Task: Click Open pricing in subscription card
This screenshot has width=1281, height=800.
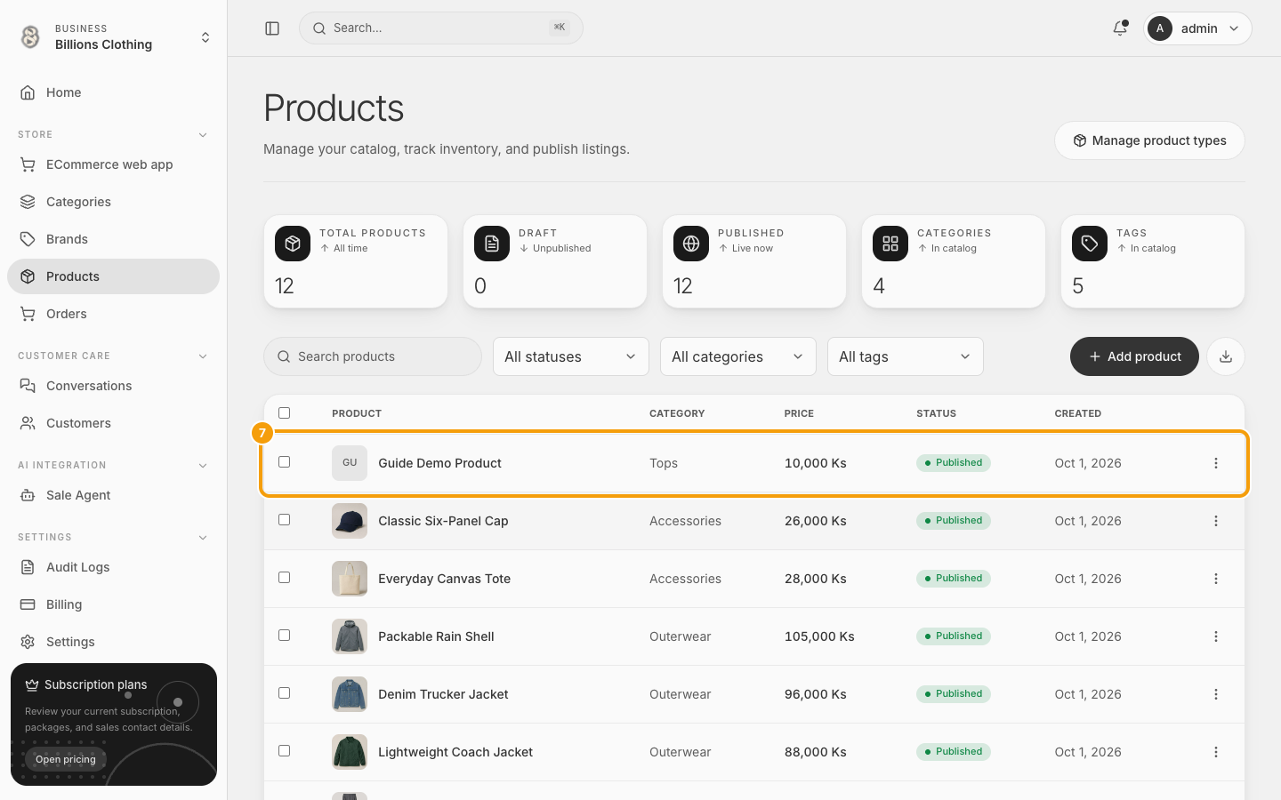Action: pyautogui.click(x=66, y=759)
